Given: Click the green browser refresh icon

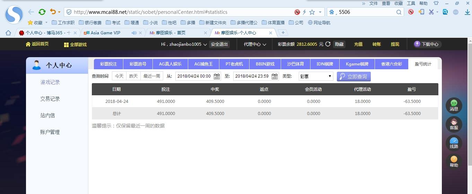Looking at the screenshot, I should 42,12.
